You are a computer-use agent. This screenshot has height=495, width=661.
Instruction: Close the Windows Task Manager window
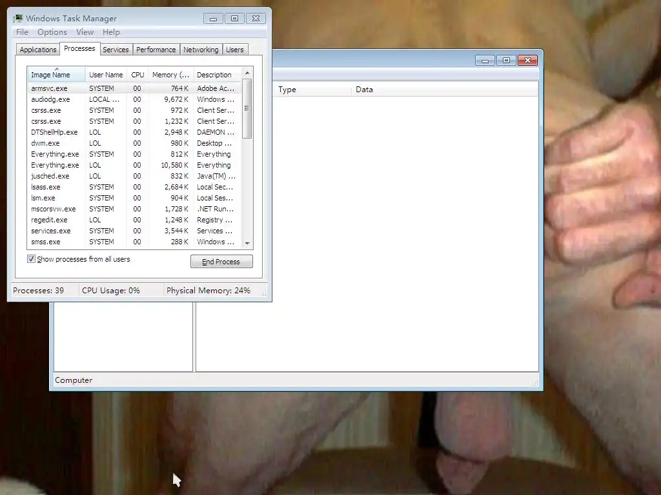pyautogui.click(x=256, y=19)
